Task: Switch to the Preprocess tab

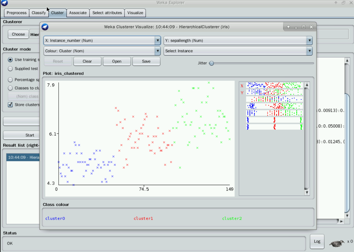Action: (17, 13)
